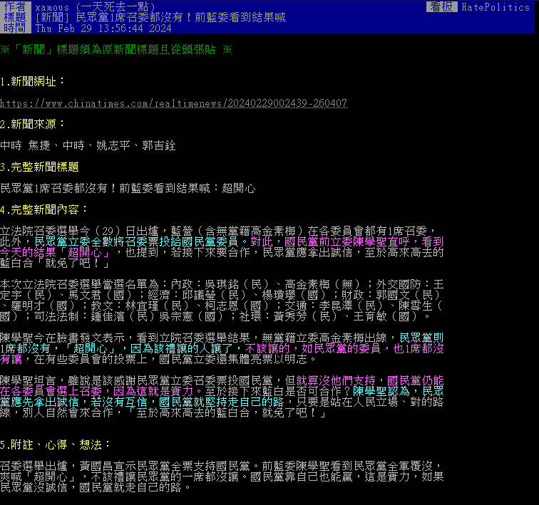
Task: Click the green rule line about 新聞標題
Action: coord(116,49)
